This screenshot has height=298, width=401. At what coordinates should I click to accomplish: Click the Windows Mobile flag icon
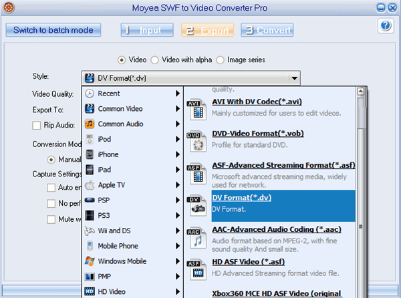[x=90, y=261]
